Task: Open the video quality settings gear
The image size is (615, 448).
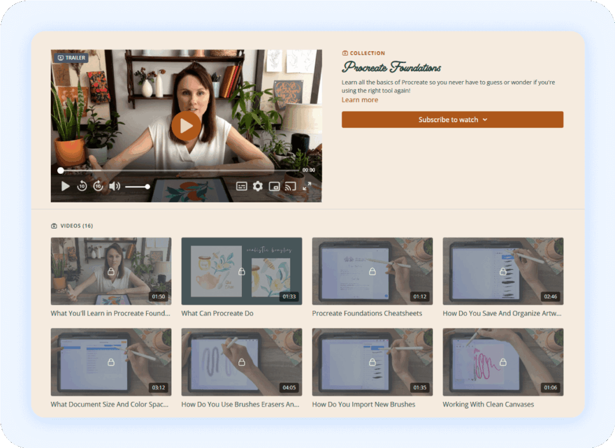Action: 258,186
